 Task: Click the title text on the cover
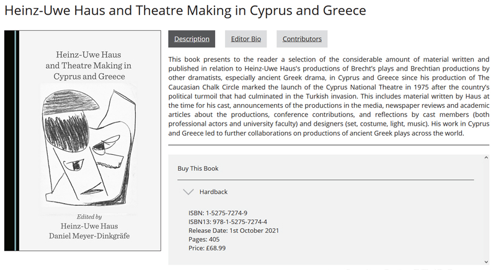89,66
